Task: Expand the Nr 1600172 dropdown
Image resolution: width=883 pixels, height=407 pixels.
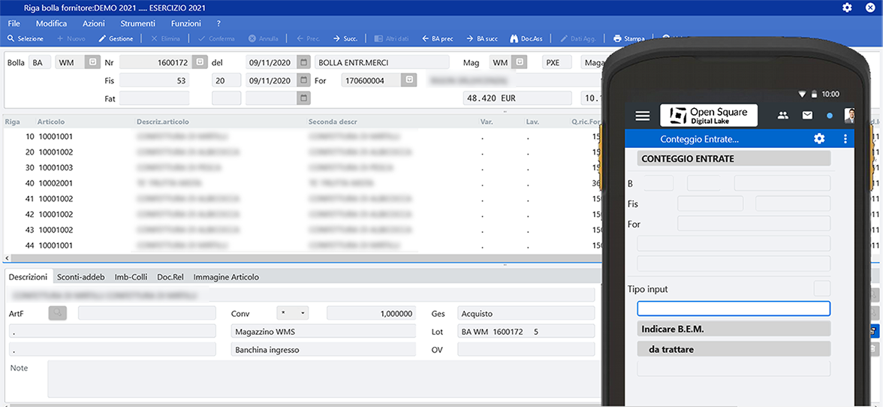Action: click(200, 62)
